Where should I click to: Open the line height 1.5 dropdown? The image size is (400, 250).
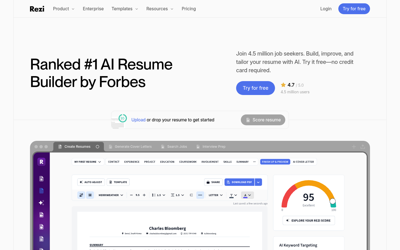pos(159,195)
